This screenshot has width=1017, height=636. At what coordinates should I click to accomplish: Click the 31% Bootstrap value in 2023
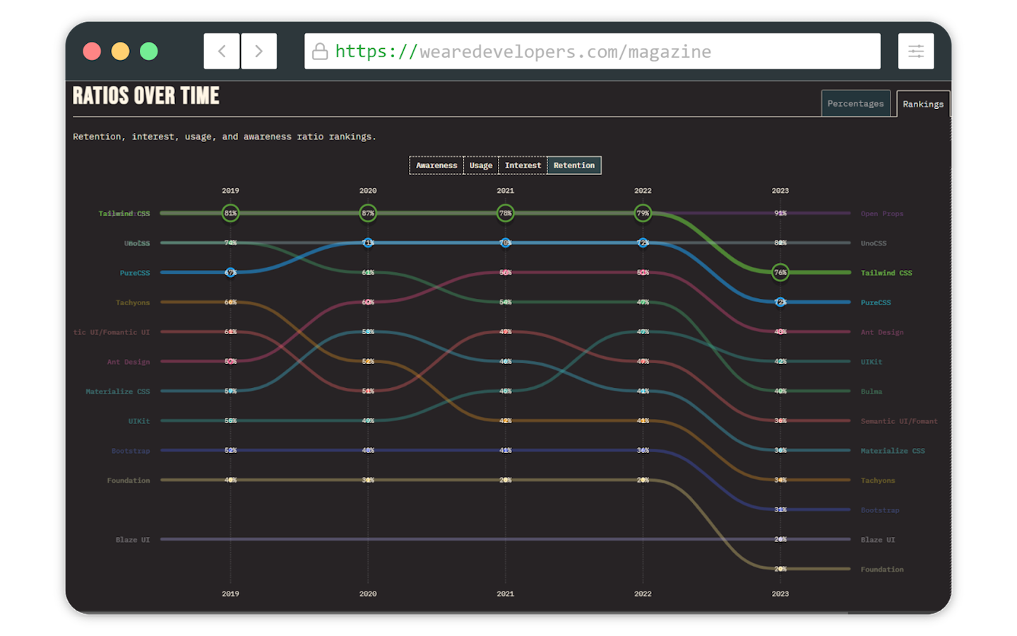coord(780,510)
